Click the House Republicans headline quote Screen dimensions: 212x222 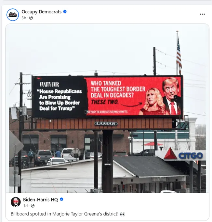[x=60, y=100]
